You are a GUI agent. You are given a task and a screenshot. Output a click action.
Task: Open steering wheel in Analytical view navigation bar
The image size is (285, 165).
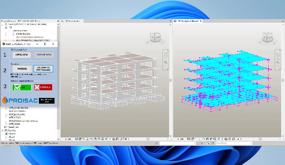pyautogui.click(x=278, y=55)
